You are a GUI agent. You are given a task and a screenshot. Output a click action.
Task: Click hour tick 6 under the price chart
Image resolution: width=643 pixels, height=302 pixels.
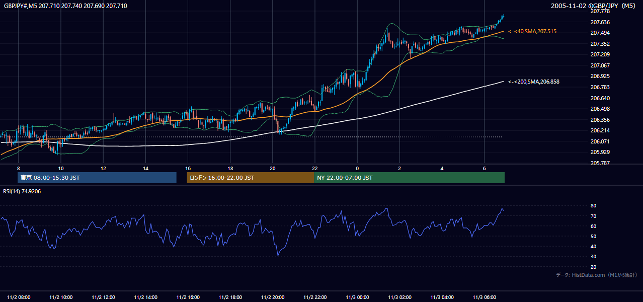point(484,168)
